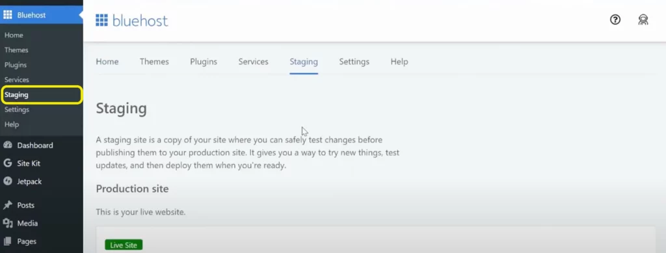The image size is (666, 253).
Task: Click the Bluehost top sidebar menu label
Action: click(31, 15)
